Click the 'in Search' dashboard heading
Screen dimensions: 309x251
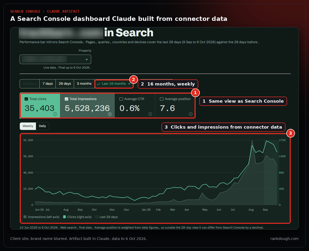[129, 33]
